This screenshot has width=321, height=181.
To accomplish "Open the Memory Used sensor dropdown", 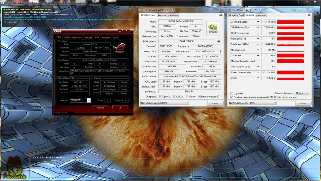I will coord(258,50).
